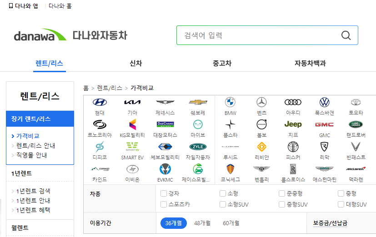Image resolution: width=376 pixels, height=237 pixels.
Task: Select the Jeep (지프) logo
Action: click(293, 124)
